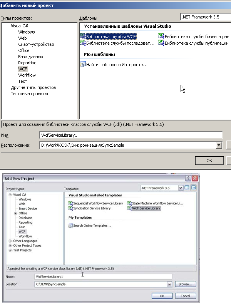The width and height of the screenshot is (231, 308).
Task: Expand the Test Projects node
Action: click(x=10, y=250)
